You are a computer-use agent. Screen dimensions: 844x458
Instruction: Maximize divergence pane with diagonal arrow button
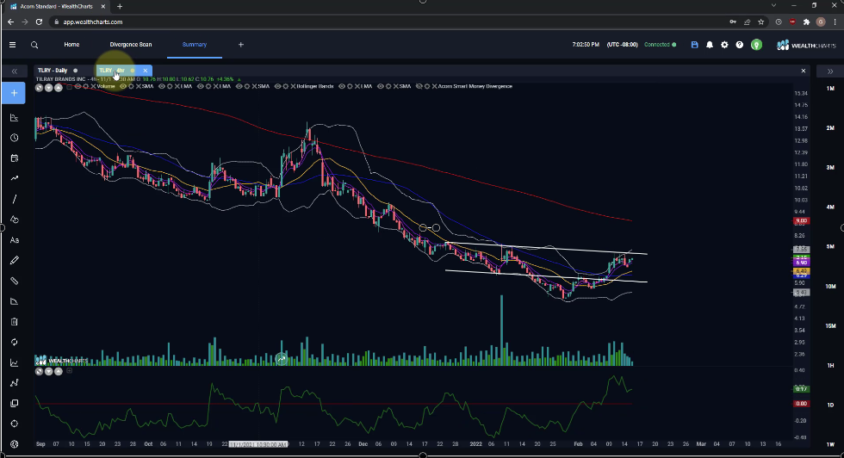coord(39,371)
